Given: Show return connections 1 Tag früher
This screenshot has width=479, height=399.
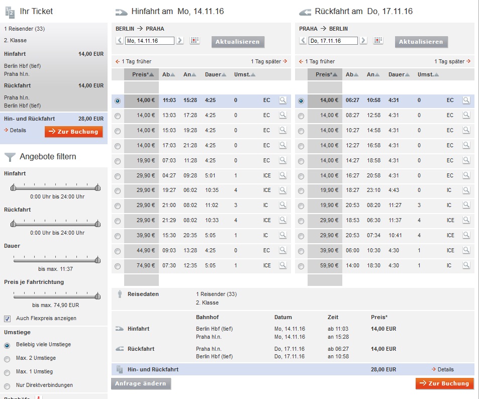Looking at the screenshot, I should 317,61.
